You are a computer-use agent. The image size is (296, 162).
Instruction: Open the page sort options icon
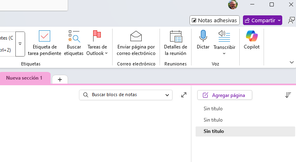point(288,95)
